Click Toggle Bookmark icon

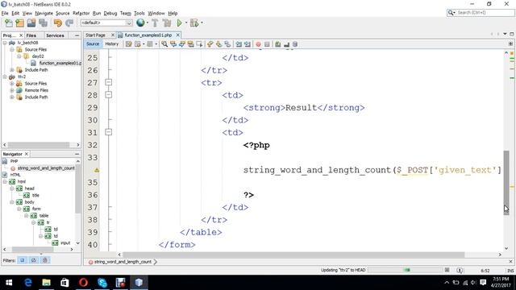[x=227, y=44]
